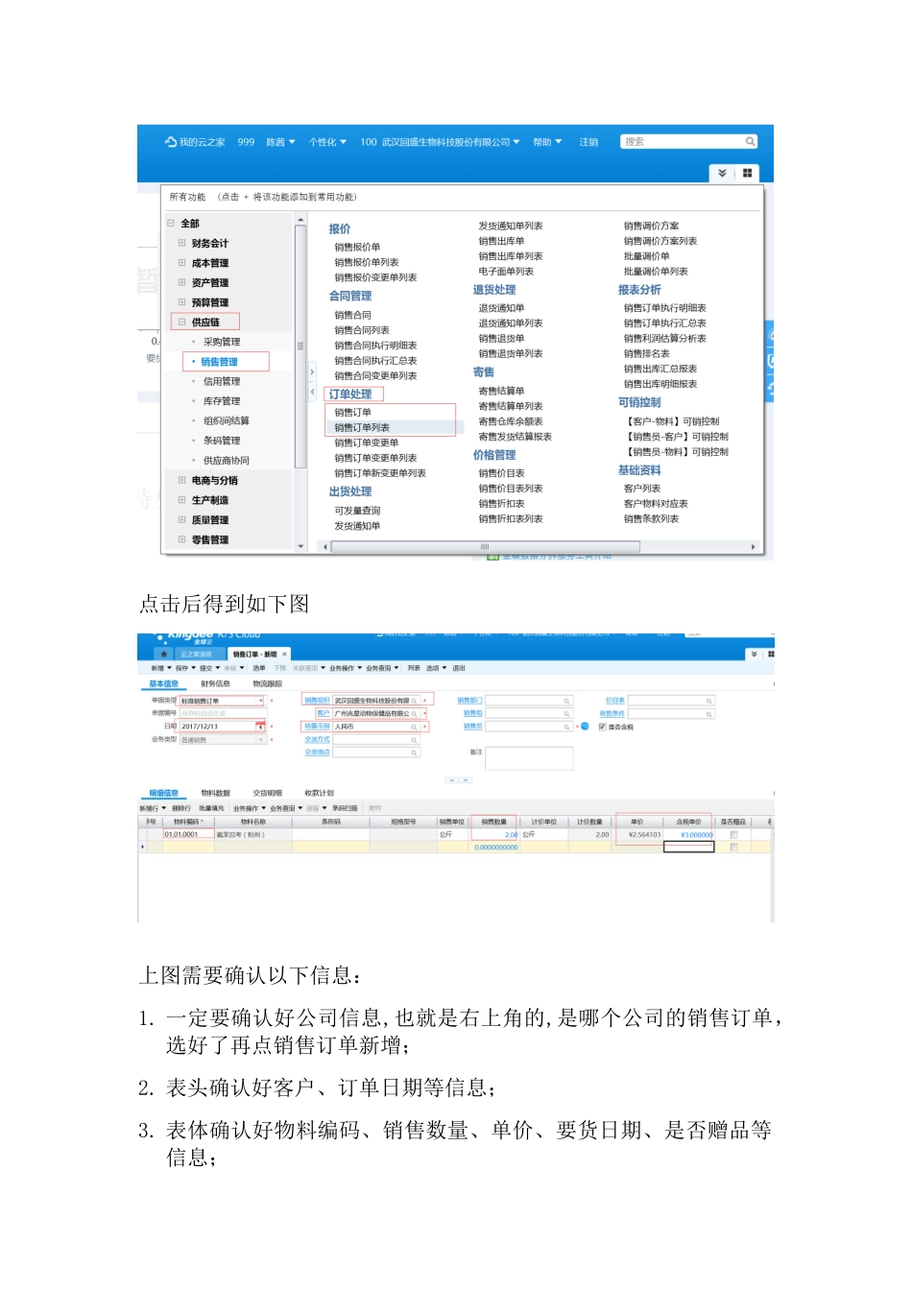Switch to the 云之家消息 tab

pos(197,655)
